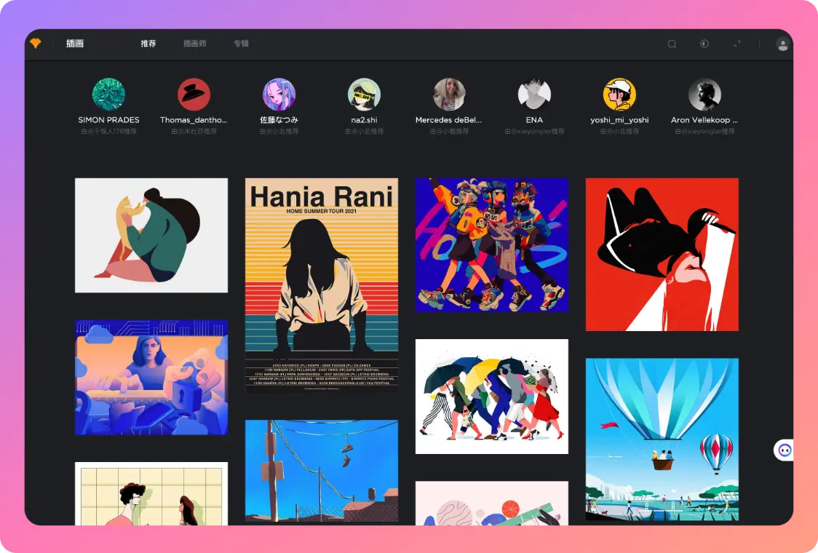Switch to the 插画师 tab
This screenshot has width=818, height=553.
tap(194, 44)
